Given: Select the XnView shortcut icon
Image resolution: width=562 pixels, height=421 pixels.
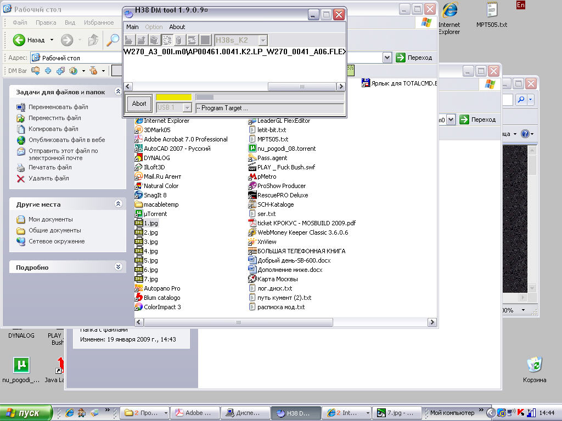Looking at the screenshot, I should tap(252, 242).
